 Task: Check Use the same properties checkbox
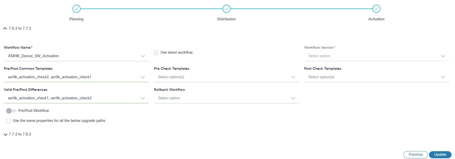click(9, 121)
